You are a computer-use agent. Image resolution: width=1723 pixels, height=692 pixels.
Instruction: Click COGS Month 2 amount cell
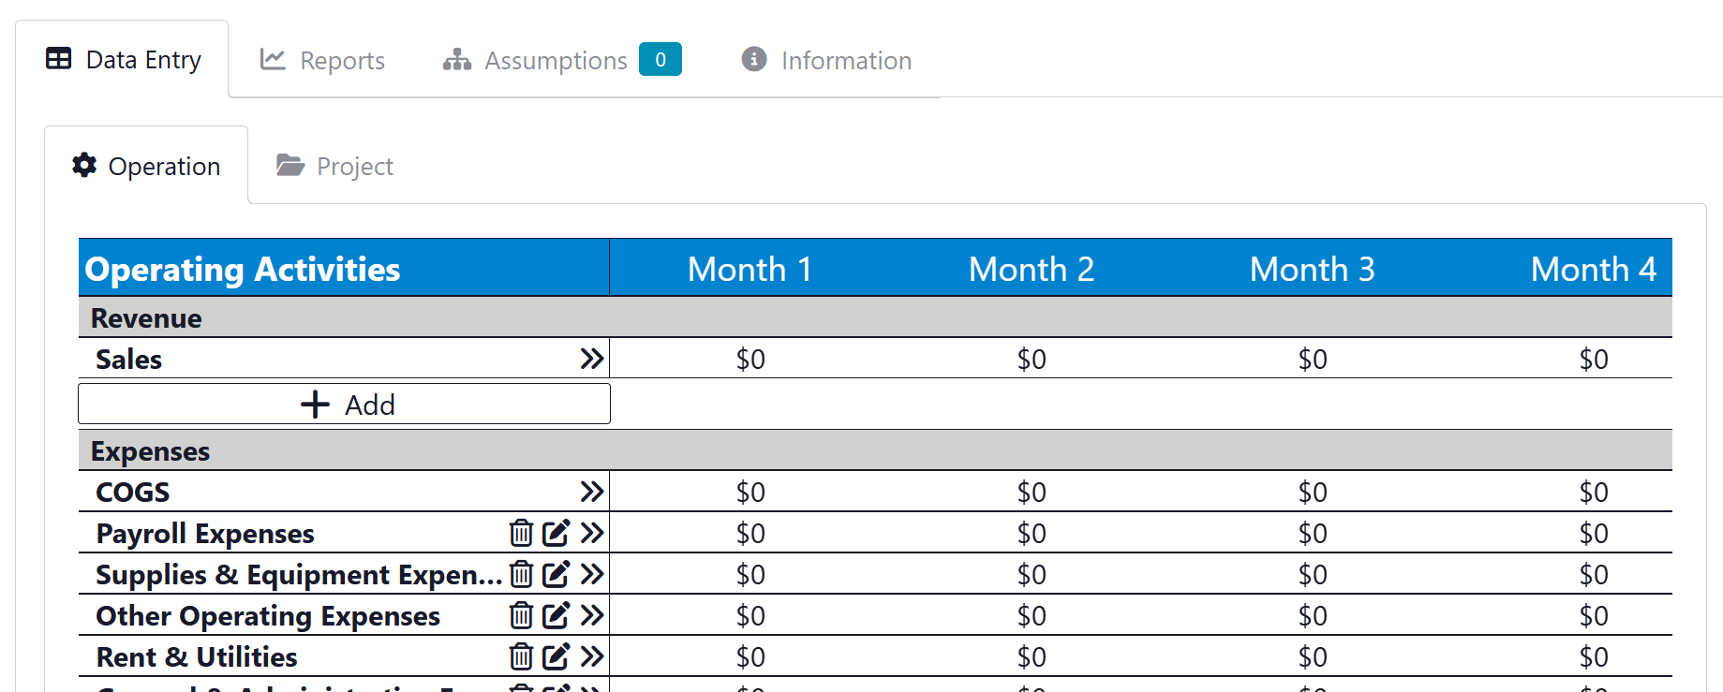(x=1032, y=492)
